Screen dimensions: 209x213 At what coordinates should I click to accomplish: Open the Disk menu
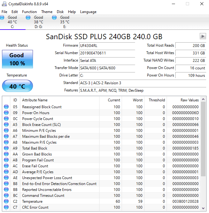point(60,12)
